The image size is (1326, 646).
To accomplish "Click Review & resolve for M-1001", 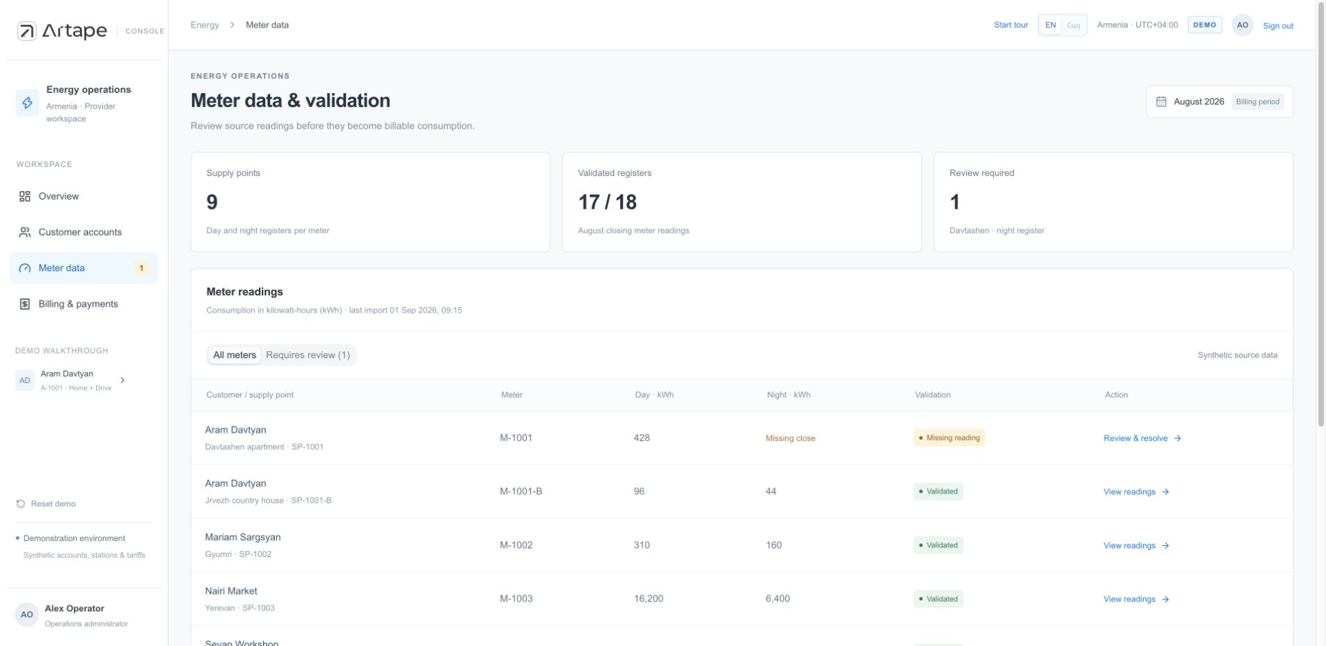I will tap(1142, 438).
